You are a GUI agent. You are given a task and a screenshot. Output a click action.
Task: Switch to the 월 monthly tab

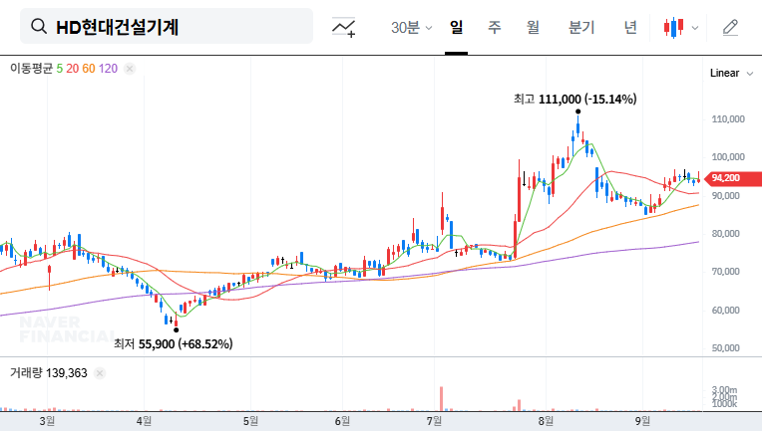point(534,27)
